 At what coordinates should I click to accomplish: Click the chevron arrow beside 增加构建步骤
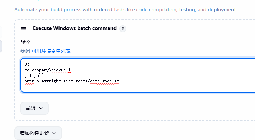(x=54, y=133)
